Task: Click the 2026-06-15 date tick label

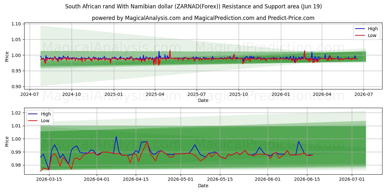Action: [307, 179]
